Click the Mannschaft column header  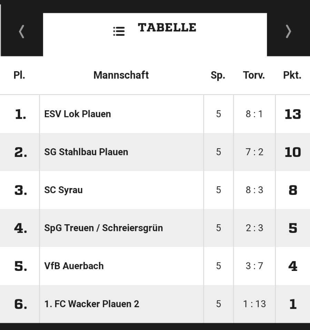(121, 75)
